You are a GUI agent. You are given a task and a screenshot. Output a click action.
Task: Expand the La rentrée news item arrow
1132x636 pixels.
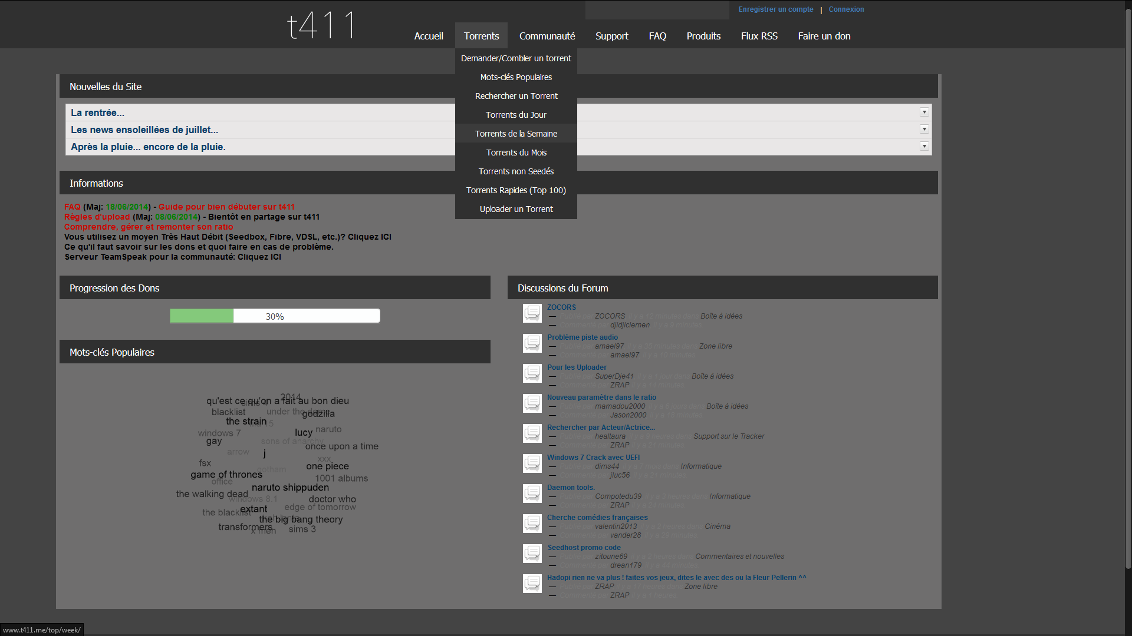click(x=924, y=112)
